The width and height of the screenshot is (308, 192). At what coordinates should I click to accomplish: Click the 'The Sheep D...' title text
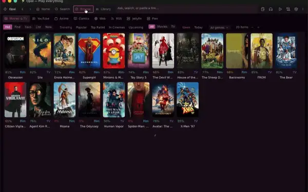click(213, 77)
